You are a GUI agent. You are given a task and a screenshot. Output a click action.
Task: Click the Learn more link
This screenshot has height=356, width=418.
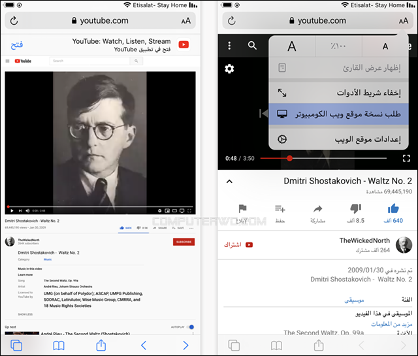(x=25, y=274)
